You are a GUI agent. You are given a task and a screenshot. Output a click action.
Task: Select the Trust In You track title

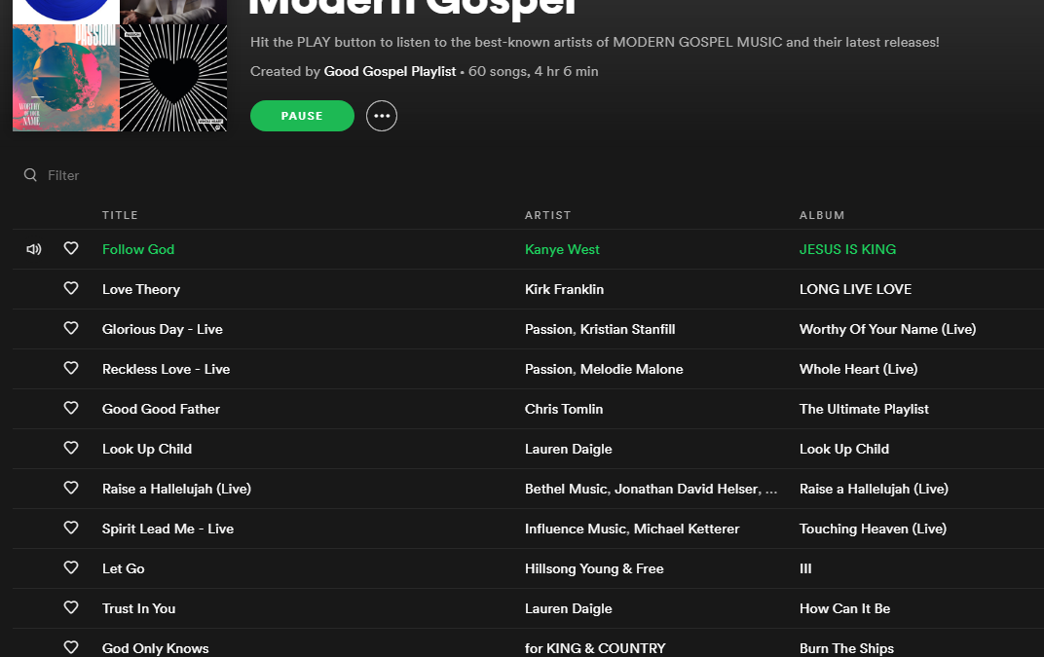tap(138, 608)
